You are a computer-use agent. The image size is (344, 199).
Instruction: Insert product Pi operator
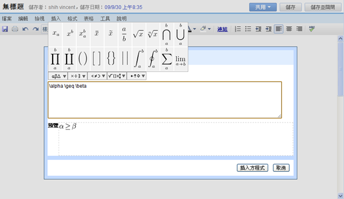click(x=55, y=59)
